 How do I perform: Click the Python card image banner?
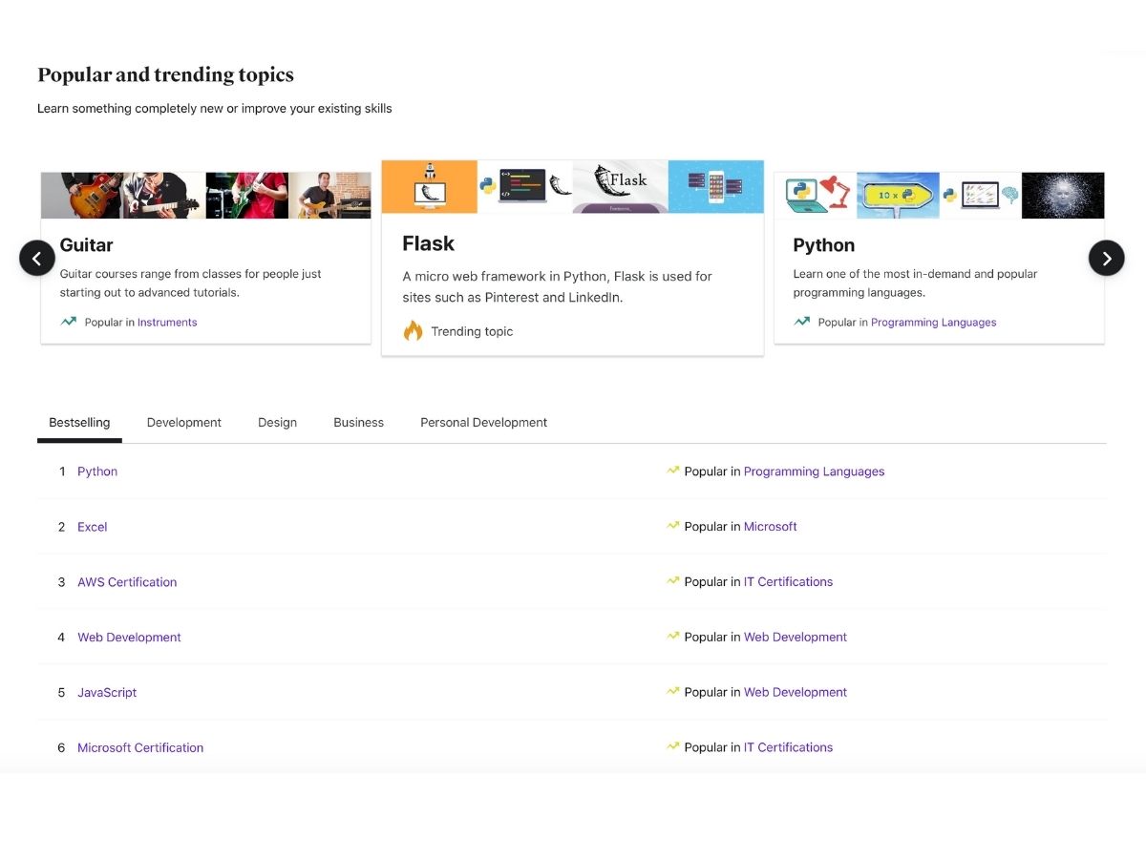(x=939, y=196)
